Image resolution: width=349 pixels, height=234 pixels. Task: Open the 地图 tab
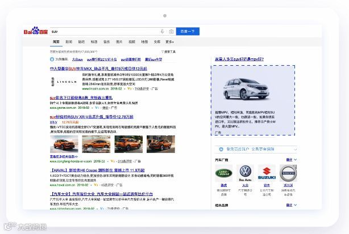coord(144,42)
